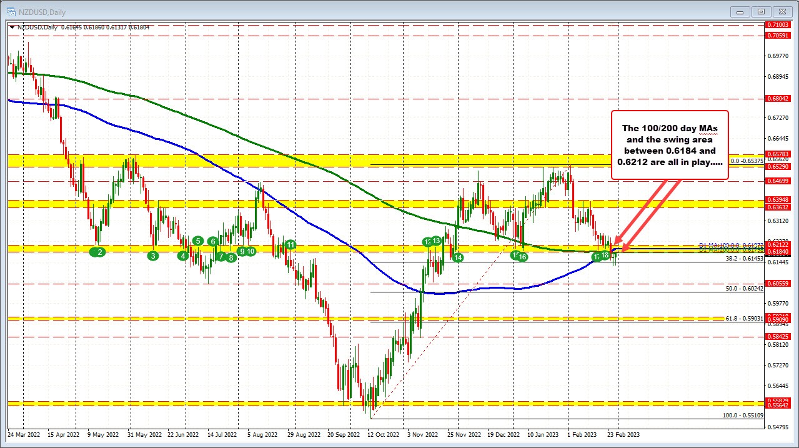This screenshot has height=448, width=799.
Task: Select the green circle marker numbered 3
Action: 153,255
